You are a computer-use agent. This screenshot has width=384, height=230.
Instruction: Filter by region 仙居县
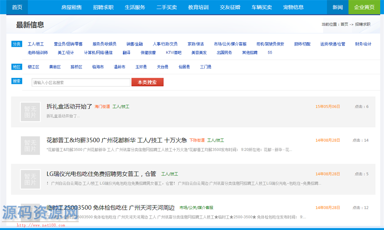pyautogui.click(x=184, y=67)
